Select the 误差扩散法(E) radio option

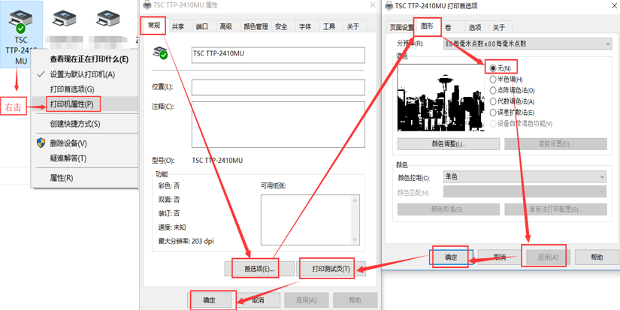(493, 112)
